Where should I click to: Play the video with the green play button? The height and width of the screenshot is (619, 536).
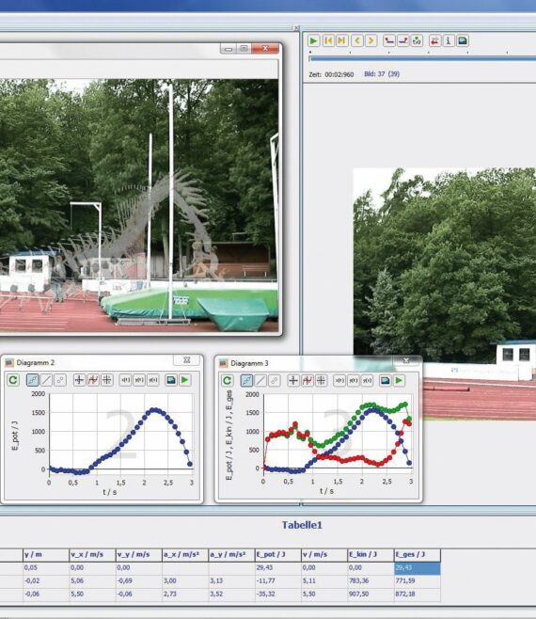[x=313, y=40]
